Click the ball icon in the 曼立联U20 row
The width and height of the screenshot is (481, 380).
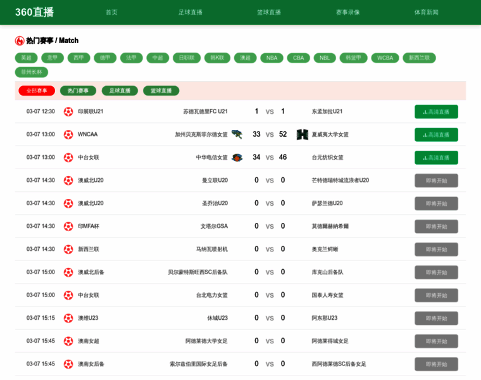pyautogui.click(x=68, y=180)
